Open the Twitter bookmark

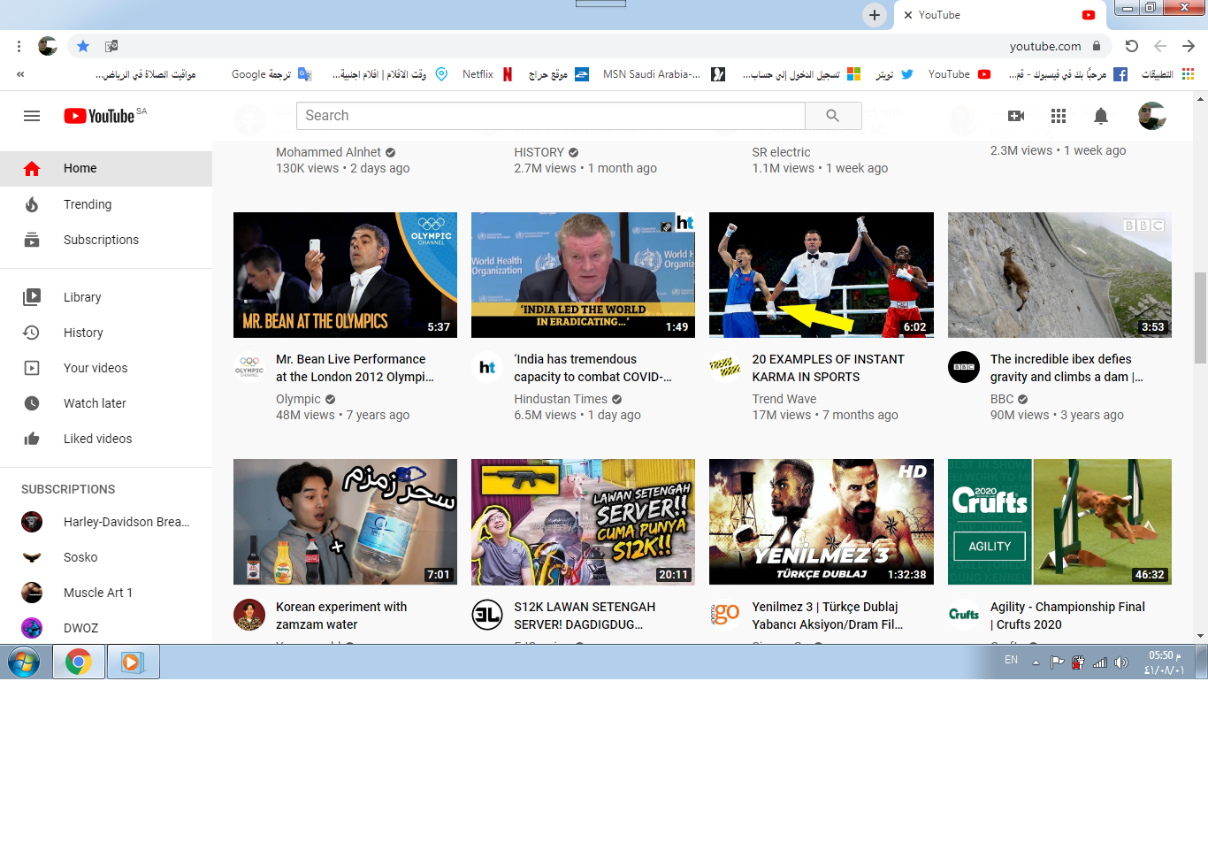[894, 74]
